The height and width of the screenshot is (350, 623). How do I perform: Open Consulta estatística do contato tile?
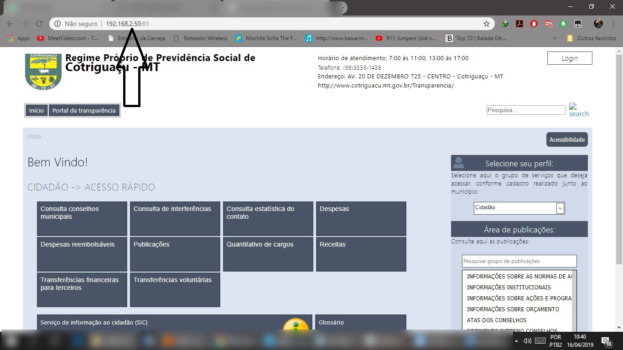tap(268, 219)
